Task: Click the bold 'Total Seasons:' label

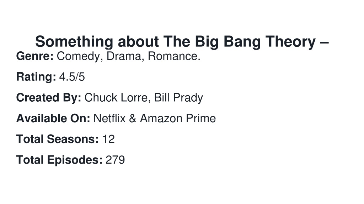Action: 57,139
